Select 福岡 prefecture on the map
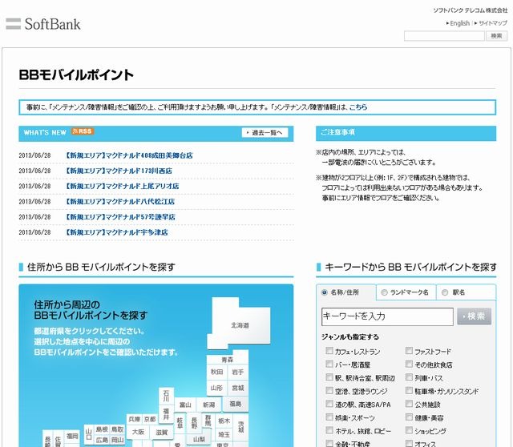513x447 pixels. pyautogui.click(x=72, y=437)
